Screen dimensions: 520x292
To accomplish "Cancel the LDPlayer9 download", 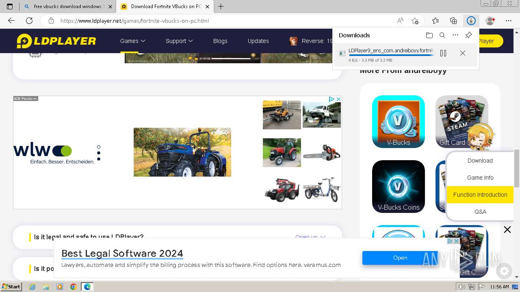I will [x=463, y=53].
